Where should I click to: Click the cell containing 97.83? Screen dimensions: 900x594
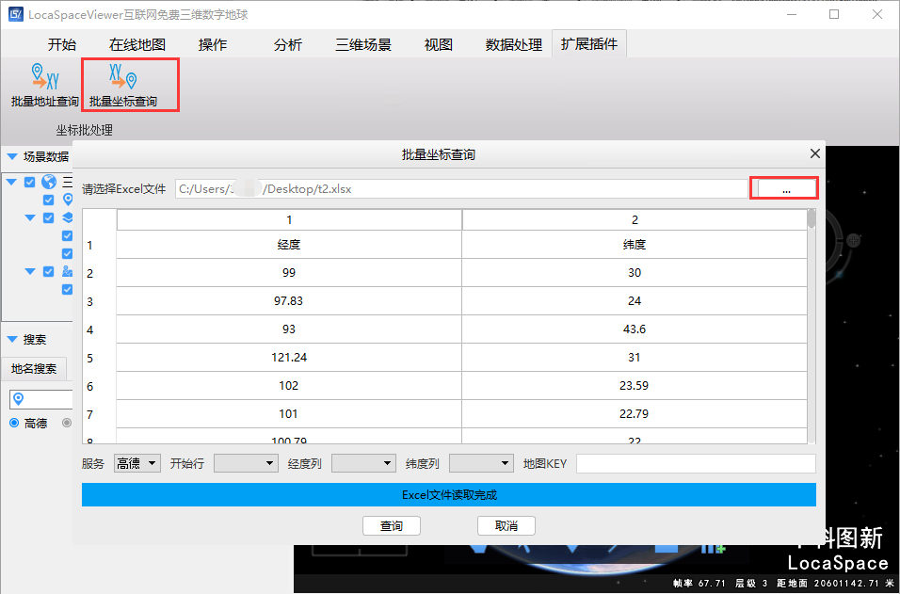[289, 300]
